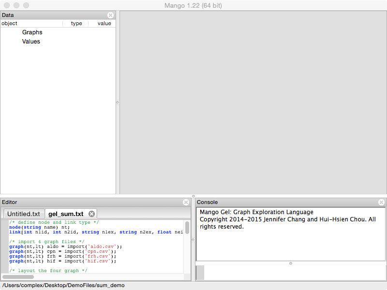Click in the empty graph canvas area

click(253, 102)
